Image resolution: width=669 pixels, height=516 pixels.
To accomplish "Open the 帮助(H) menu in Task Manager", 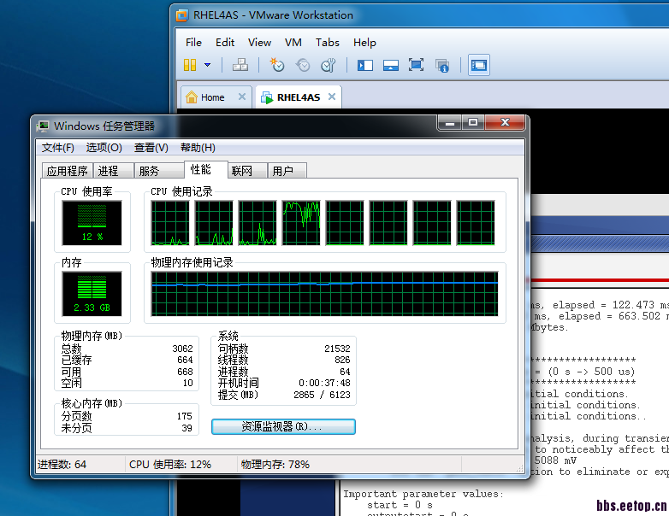I will pyautogui.click(x=198, y=148).
